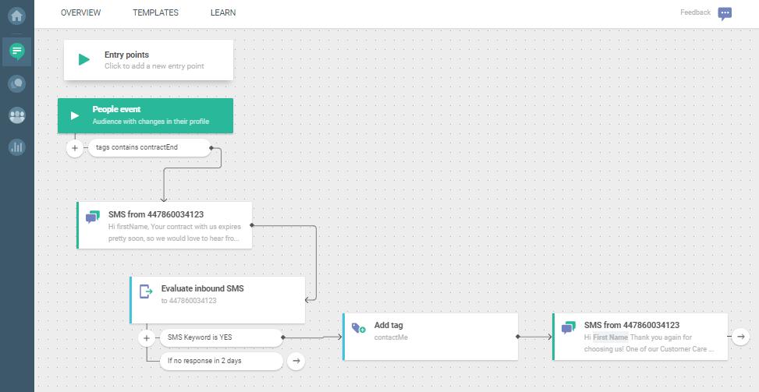Open the conversations sidebar icon
Screen dimensions: 759x392
pyautogui.click(x=16, y=83)
